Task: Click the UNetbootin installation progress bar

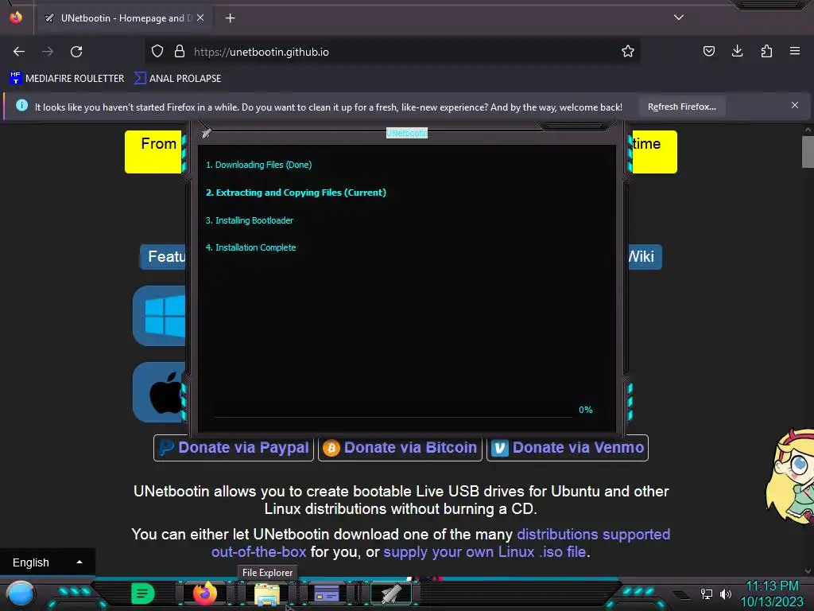Action: (x=393, y=410)
